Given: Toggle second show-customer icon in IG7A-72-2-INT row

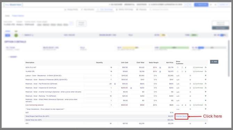Looking at the screenshot, I should click(182, 67).
